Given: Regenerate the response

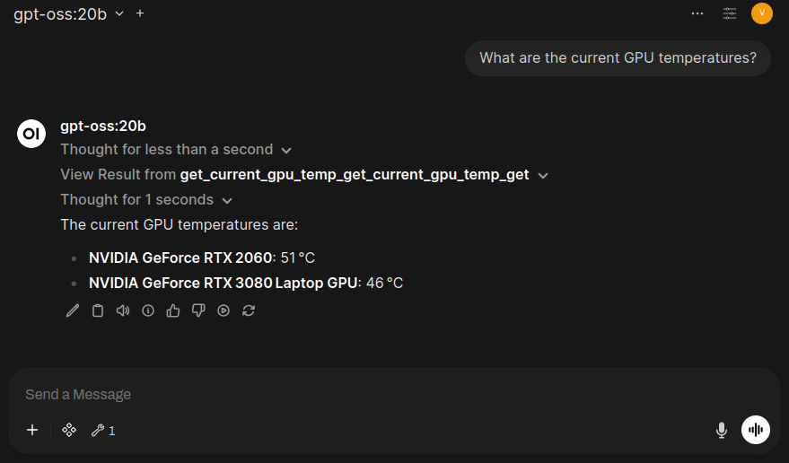Looking at the screenshot, I should [249, 310].
